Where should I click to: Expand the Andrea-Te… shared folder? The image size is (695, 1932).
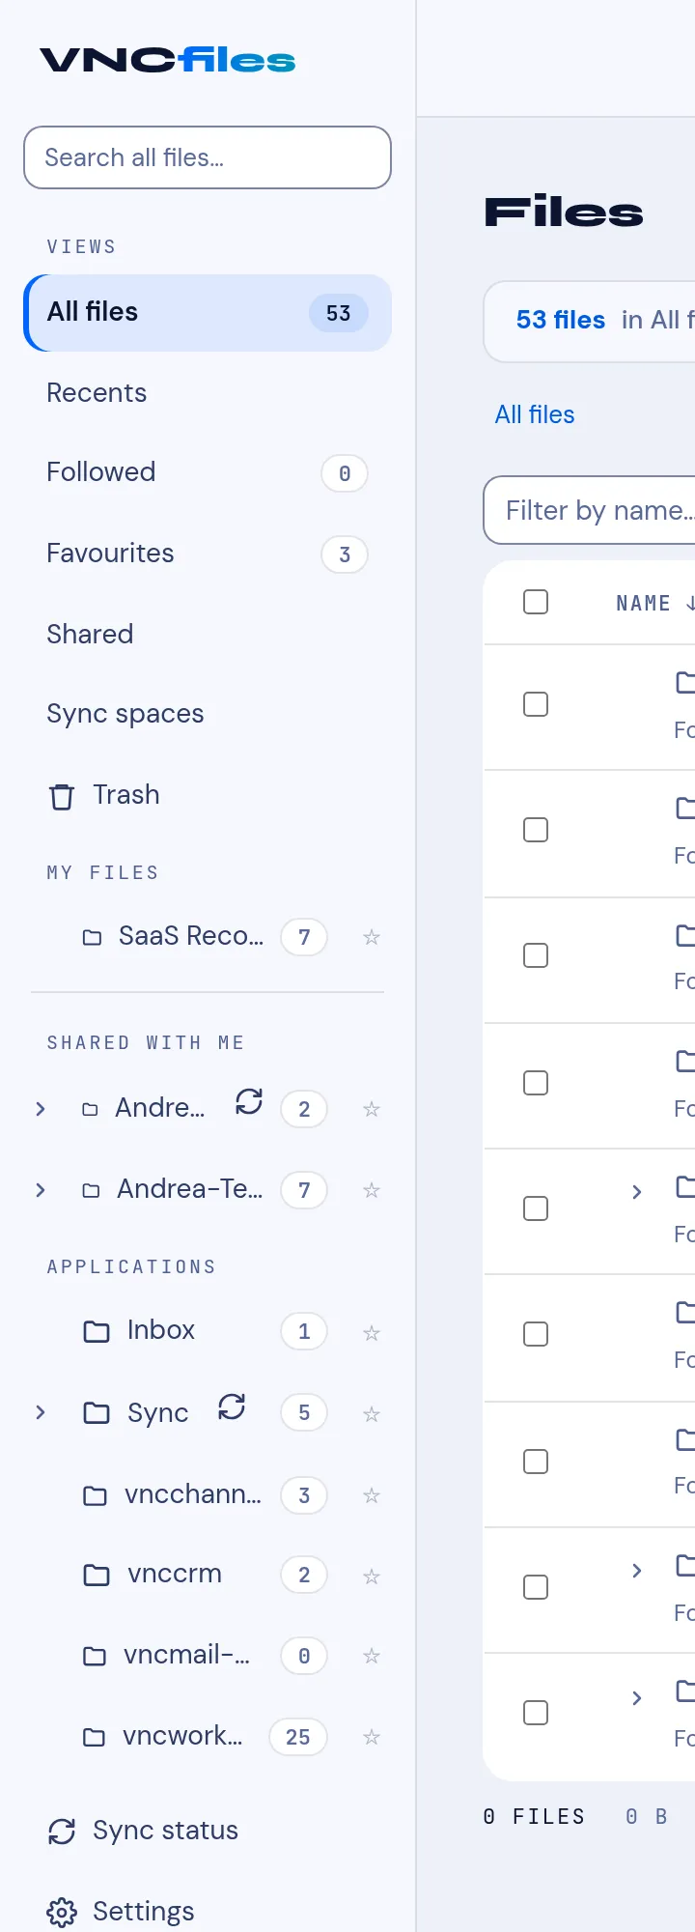[x=41, y=1190]
